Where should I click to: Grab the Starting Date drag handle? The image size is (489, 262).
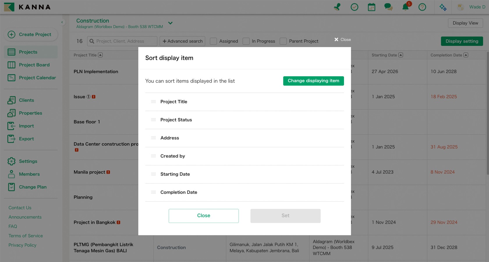(153, 174)
